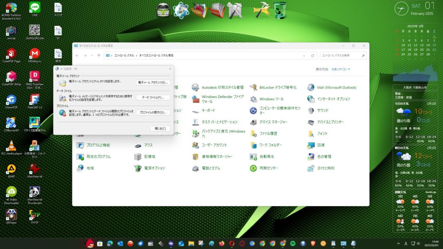The height and width of the screenshot is (249, 443).
Task: Open the address bar history dropdown chevron
Action: (304, 56)
